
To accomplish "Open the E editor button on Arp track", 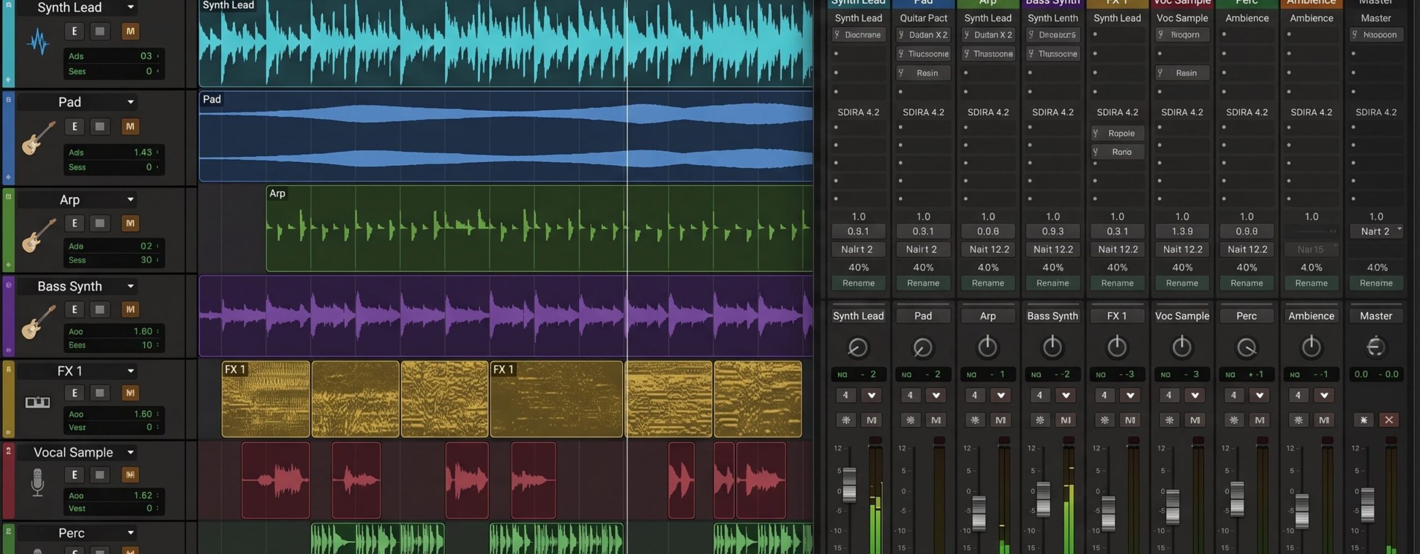I will pos(74,223).
